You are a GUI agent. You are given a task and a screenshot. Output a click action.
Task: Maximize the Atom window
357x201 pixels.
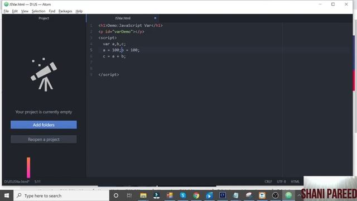click(x=333, y=4)
